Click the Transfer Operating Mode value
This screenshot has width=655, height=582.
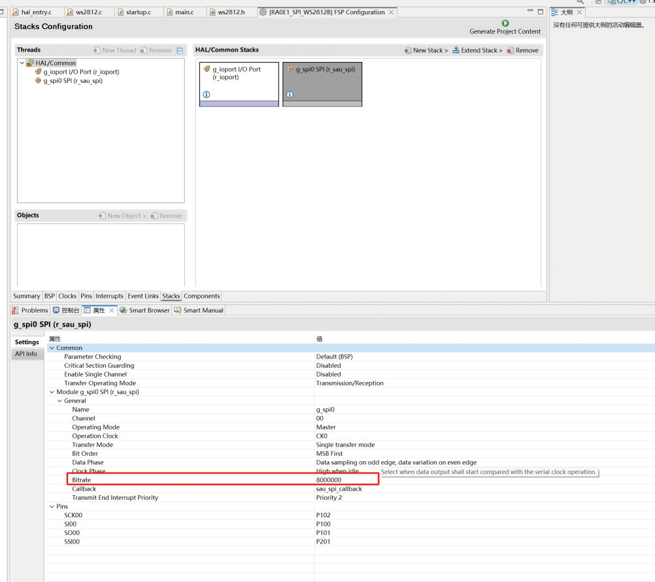coord(350,383)
